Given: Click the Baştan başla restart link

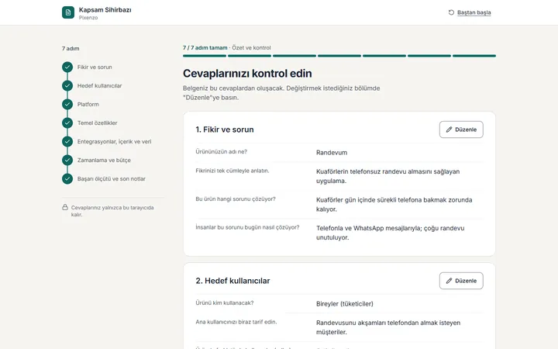Looking at the screenshot, I should pyautogui.click(x=474, y=12).
